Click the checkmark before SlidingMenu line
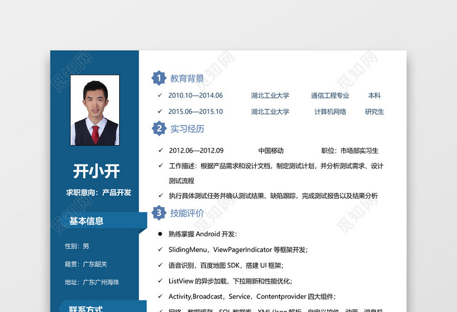This screenshot has height=312, width=457. (160, 249)
